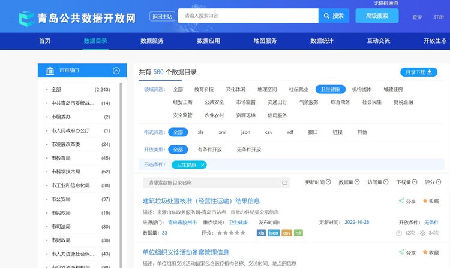Collapse the 市直部门 department panel
The height and width of the screenshot is (268, 450).
point(116,71)
